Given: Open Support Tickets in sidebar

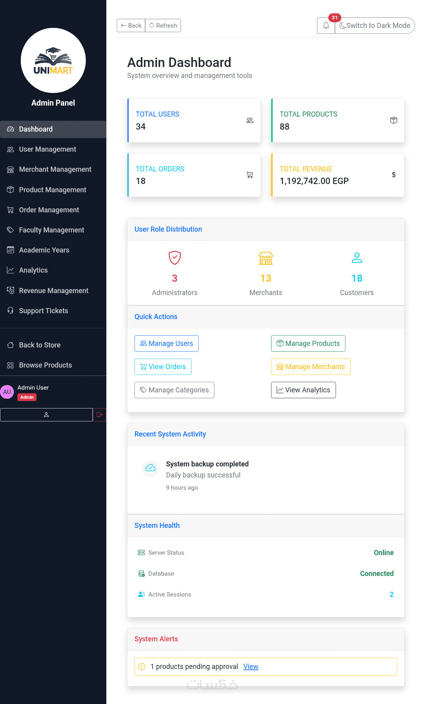Looking at the screenshot, I should [x=53, y=311].
